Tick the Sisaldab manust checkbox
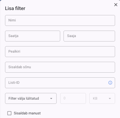The height and width of the screenshot is (118, 120). (x=9, y=113)
